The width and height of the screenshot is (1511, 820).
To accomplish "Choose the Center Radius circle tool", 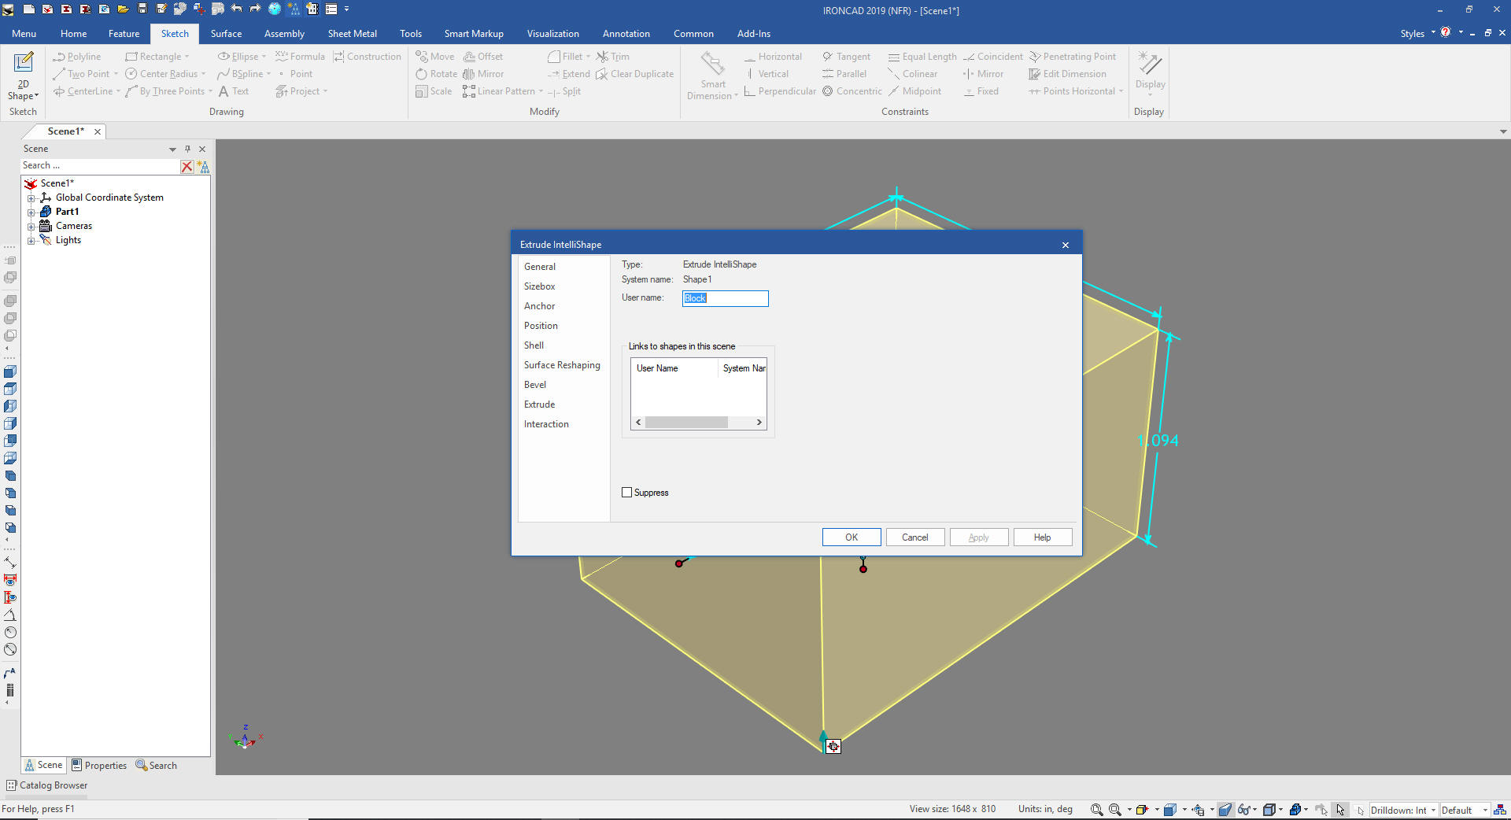I will click(x=164, y=74).
